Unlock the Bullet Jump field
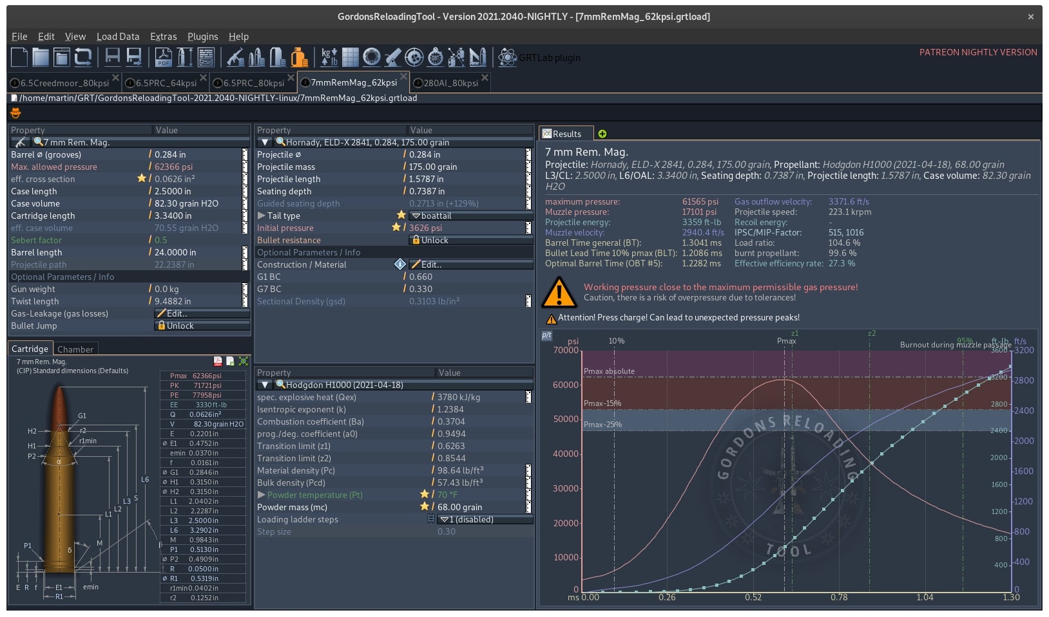The image size is (1049, 617). (202, 326)
